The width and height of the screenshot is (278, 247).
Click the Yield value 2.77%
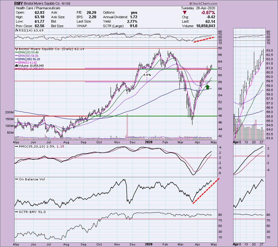132,21
